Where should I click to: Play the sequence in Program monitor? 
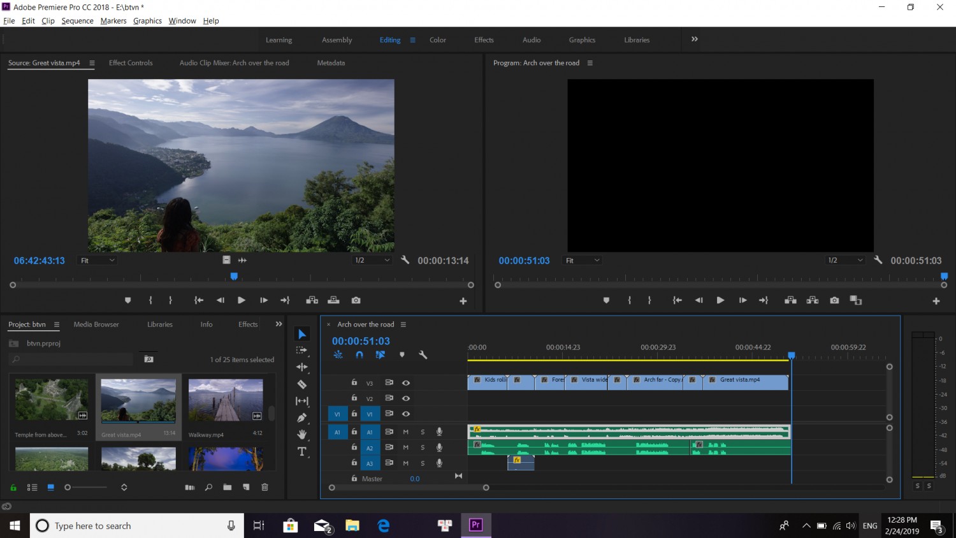click(720, 300)
